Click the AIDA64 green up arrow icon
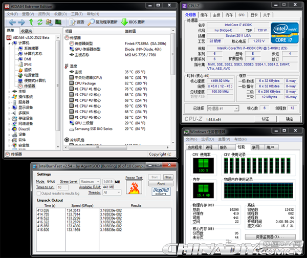This screenshot has width=307, height=258. click(x=31, y=22)
